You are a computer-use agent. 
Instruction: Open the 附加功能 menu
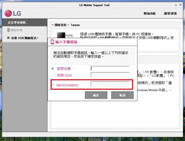coord(150,13)
